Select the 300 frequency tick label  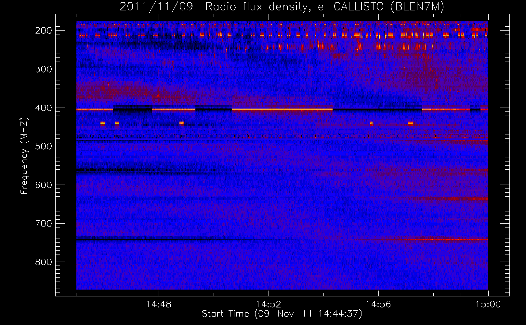coord(44,69)
